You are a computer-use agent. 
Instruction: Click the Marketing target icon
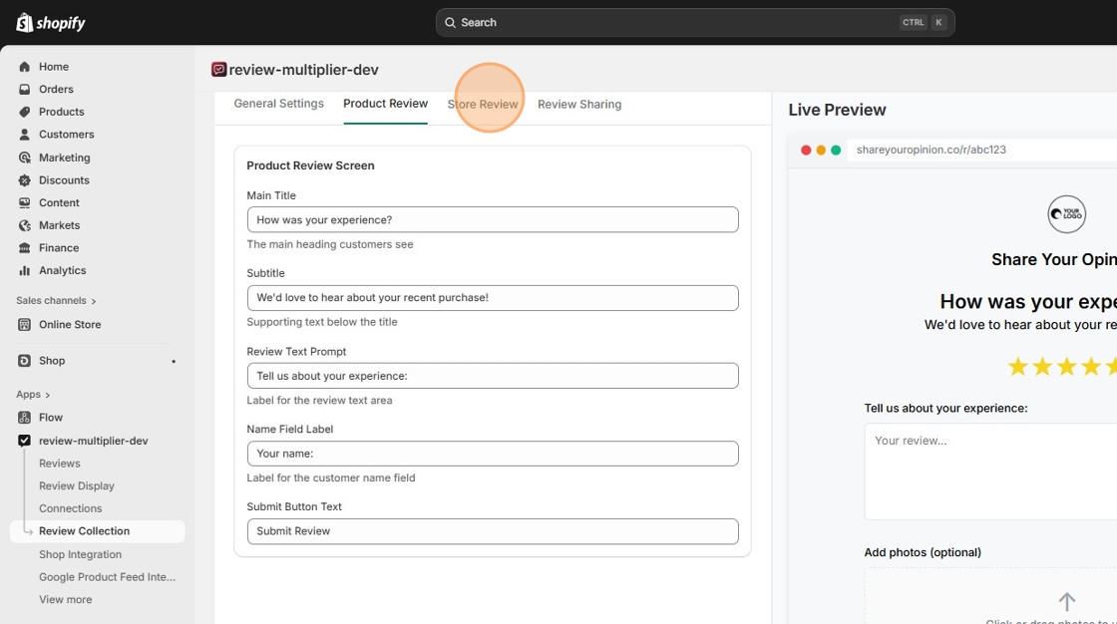(24, 157)
